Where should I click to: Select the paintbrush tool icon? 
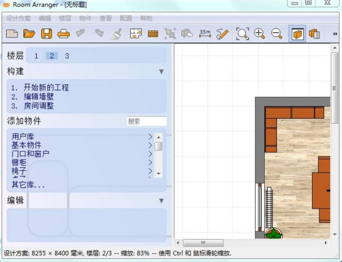click(116, 34)
